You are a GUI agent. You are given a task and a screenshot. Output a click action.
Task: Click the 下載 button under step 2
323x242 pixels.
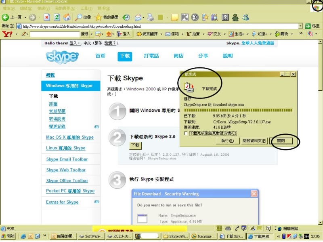(135, 145)
